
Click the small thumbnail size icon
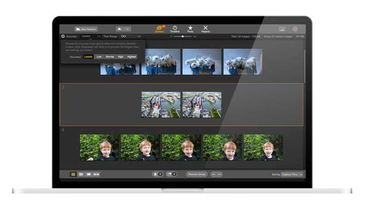coord(171,36)
